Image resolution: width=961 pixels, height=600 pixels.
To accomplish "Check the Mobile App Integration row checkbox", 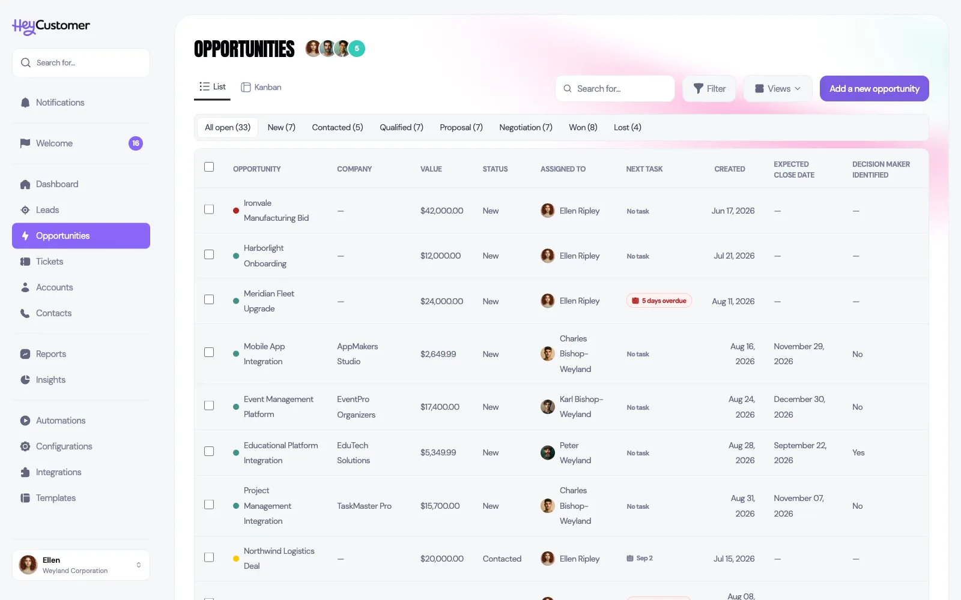I will pyautogui.click(x=209, y=352).
